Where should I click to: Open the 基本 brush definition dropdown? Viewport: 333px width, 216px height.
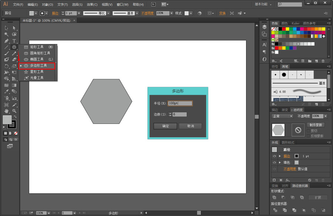tap(137, 13)
